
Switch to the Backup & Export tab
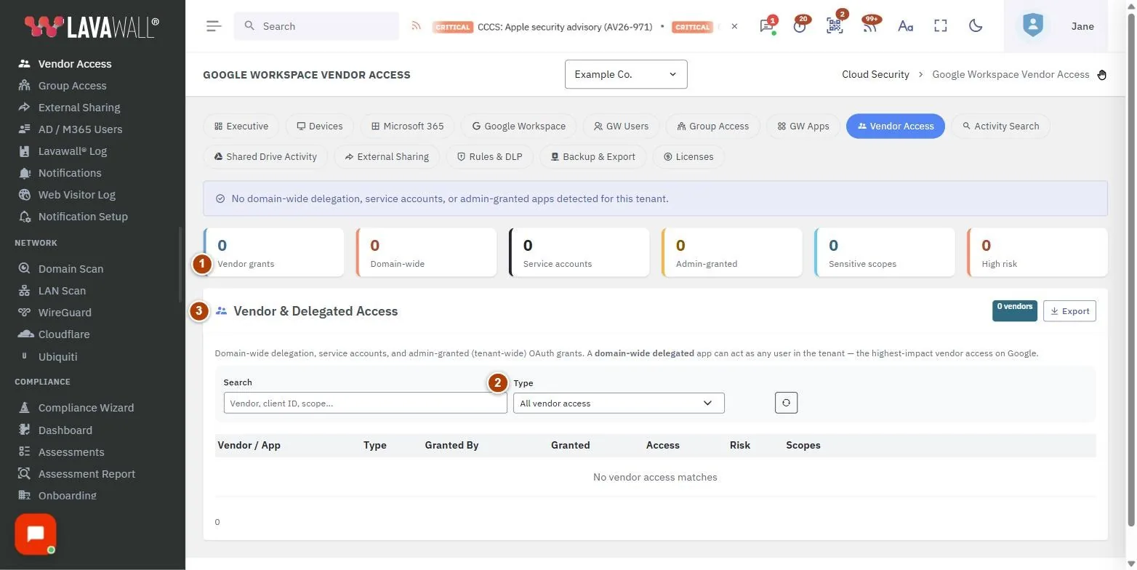(x=592, y=156)
